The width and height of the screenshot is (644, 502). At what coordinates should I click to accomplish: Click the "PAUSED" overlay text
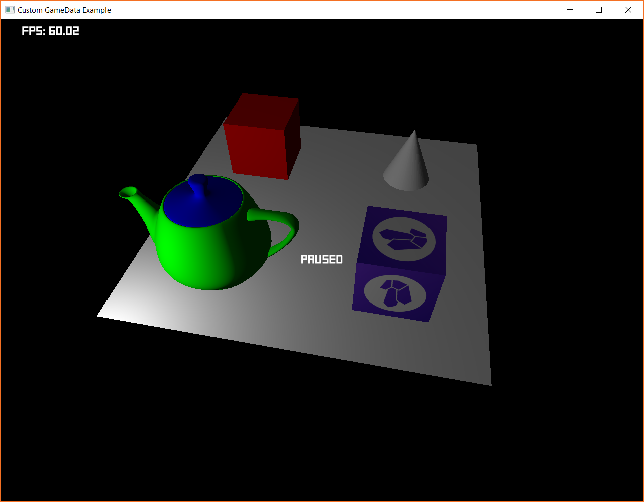pyautogui.click(x=321, y=259)
